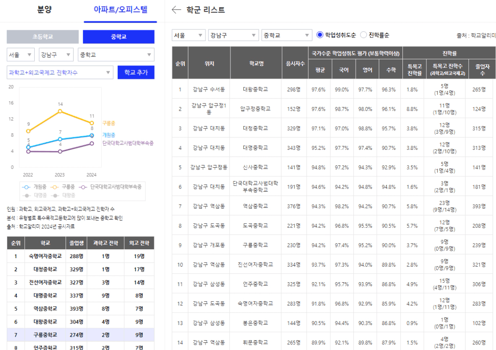Open the 서울 dropdown in 학군 리스트
The height and width of the screenshot is (350, 496).
[189, 35]
